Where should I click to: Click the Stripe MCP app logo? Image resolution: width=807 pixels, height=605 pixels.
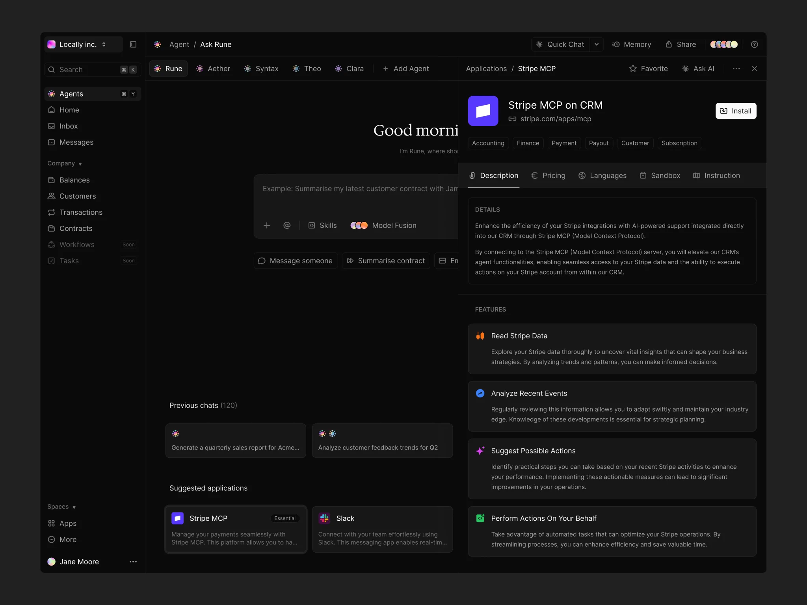coord(483,111)
